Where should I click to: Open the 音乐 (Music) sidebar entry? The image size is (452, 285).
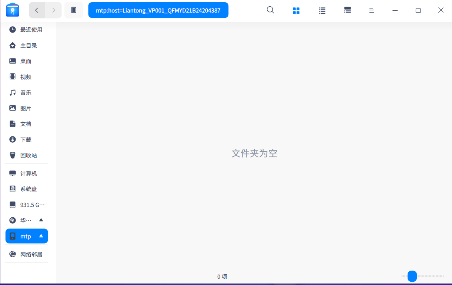click(x=26, y=92)
